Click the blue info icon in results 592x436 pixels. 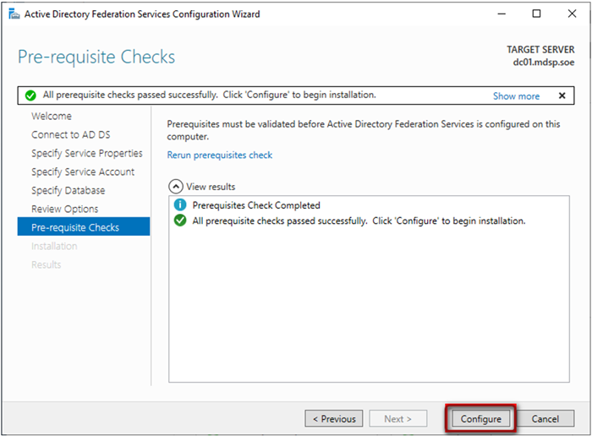180,204
